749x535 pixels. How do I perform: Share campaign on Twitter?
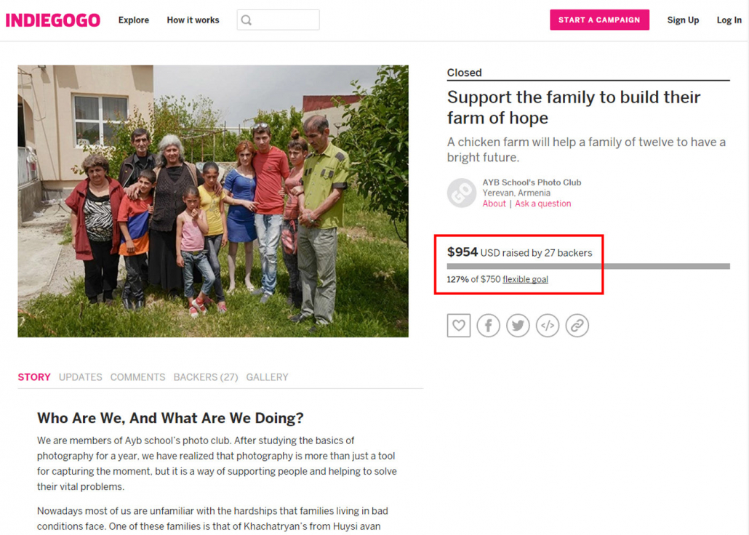pyautogui.click(x=518, y=326)
